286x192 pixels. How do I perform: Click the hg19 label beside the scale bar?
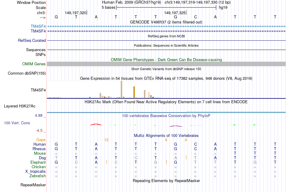click(223, 8)
